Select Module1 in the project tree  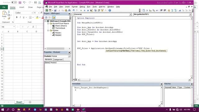coord(58,33)
